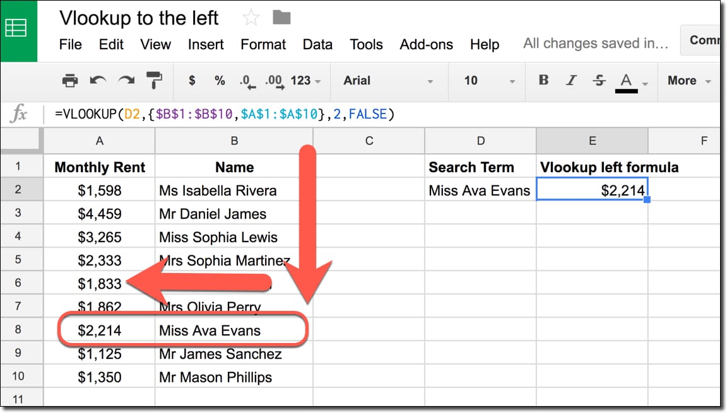727x413 pixels.
Task: Toggle italic formatting
Action: (x=571, y=81)
